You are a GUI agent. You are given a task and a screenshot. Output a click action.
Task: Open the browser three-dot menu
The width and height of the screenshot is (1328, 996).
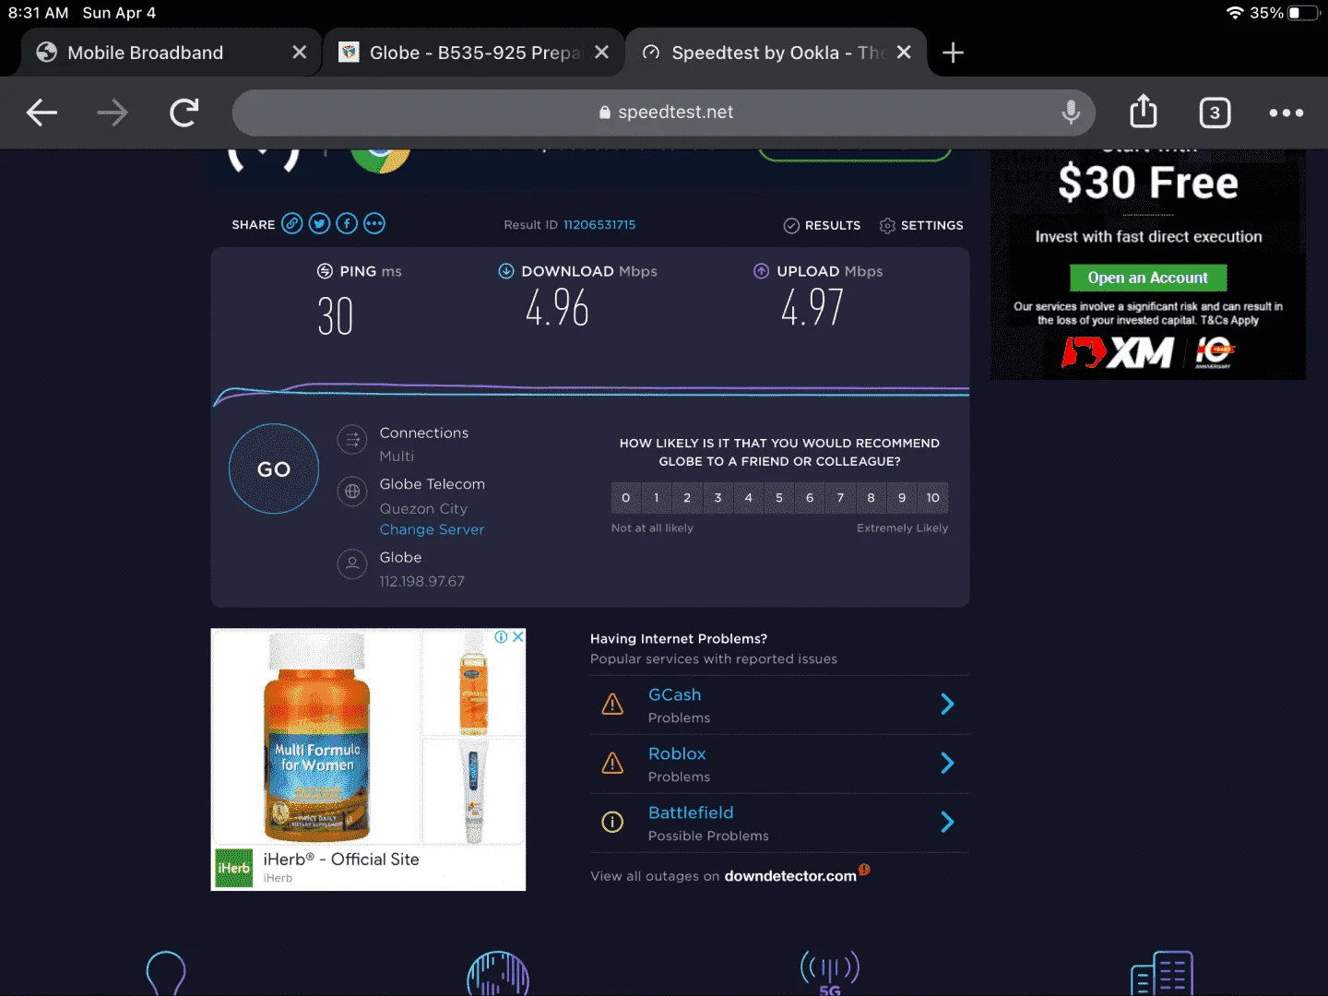tap(1286, 113)
